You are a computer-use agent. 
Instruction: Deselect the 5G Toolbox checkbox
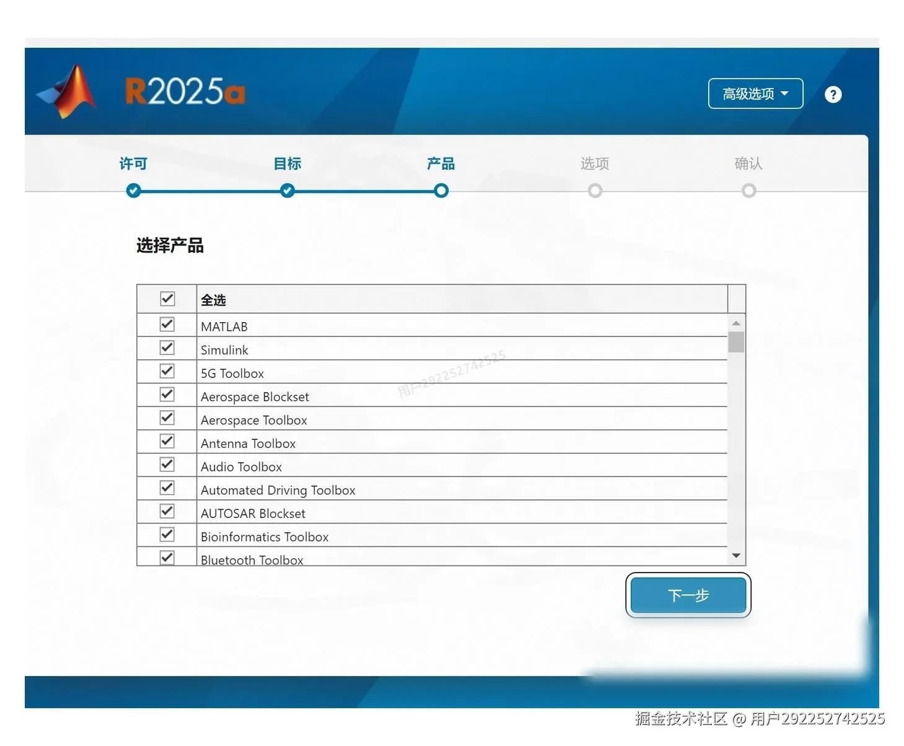(167, 371)
